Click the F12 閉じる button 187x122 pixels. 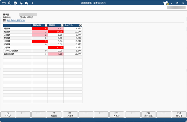click(x=179, y=114)
